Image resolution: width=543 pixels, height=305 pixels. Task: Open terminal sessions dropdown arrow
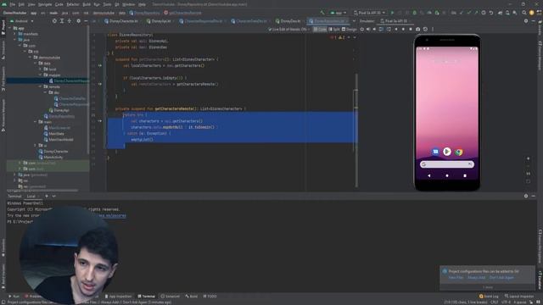coord(54,196)
